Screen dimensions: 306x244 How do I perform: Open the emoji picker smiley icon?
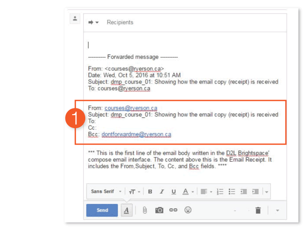pyautogui.click(x=188, y=210)
